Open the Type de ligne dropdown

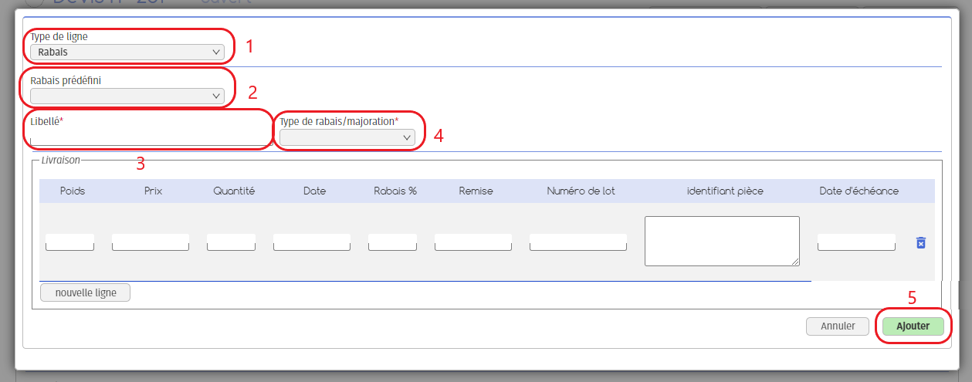127,52
